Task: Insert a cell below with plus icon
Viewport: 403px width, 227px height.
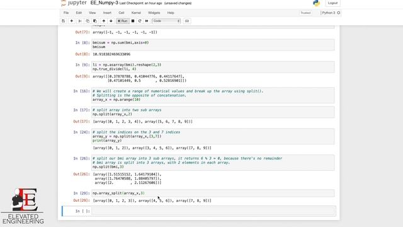Action: pyautogui.click(x=72, y=21)
